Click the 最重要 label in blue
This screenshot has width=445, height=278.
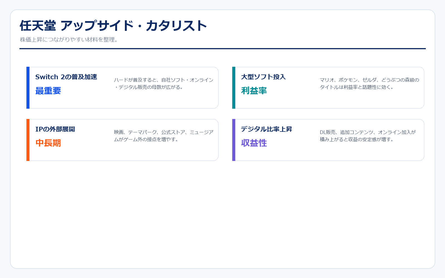point(48,91)
